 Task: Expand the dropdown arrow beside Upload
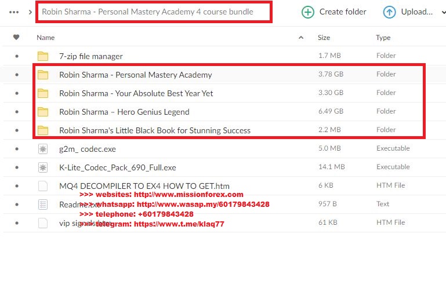click(x=444, y=12)
